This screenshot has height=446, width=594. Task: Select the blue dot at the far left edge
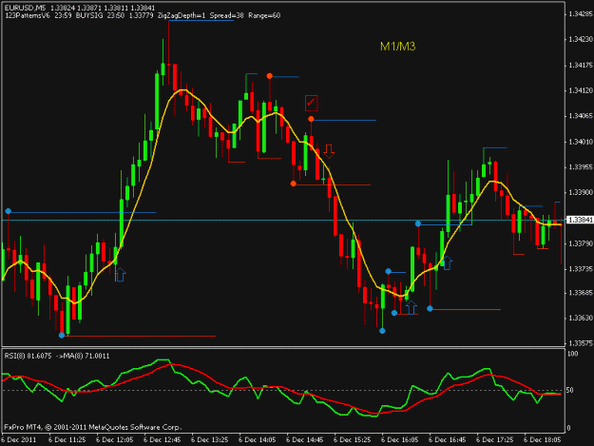(9, 211)
